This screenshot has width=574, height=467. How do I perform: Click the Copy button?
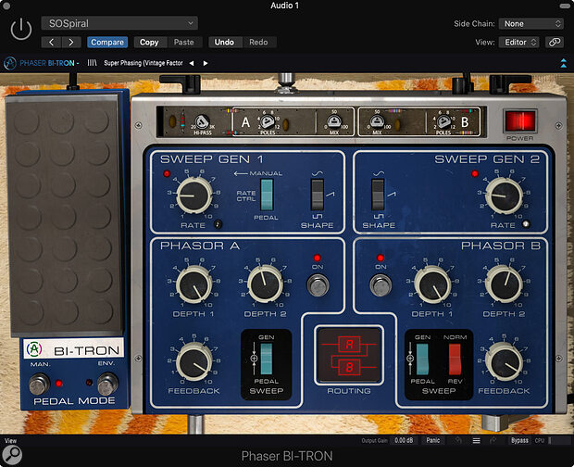click(x=149, y=42)
